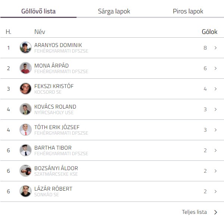The width and height of the screenshot is (224, 222).
Task: Open the Teljes lista link
Action: 194,212
